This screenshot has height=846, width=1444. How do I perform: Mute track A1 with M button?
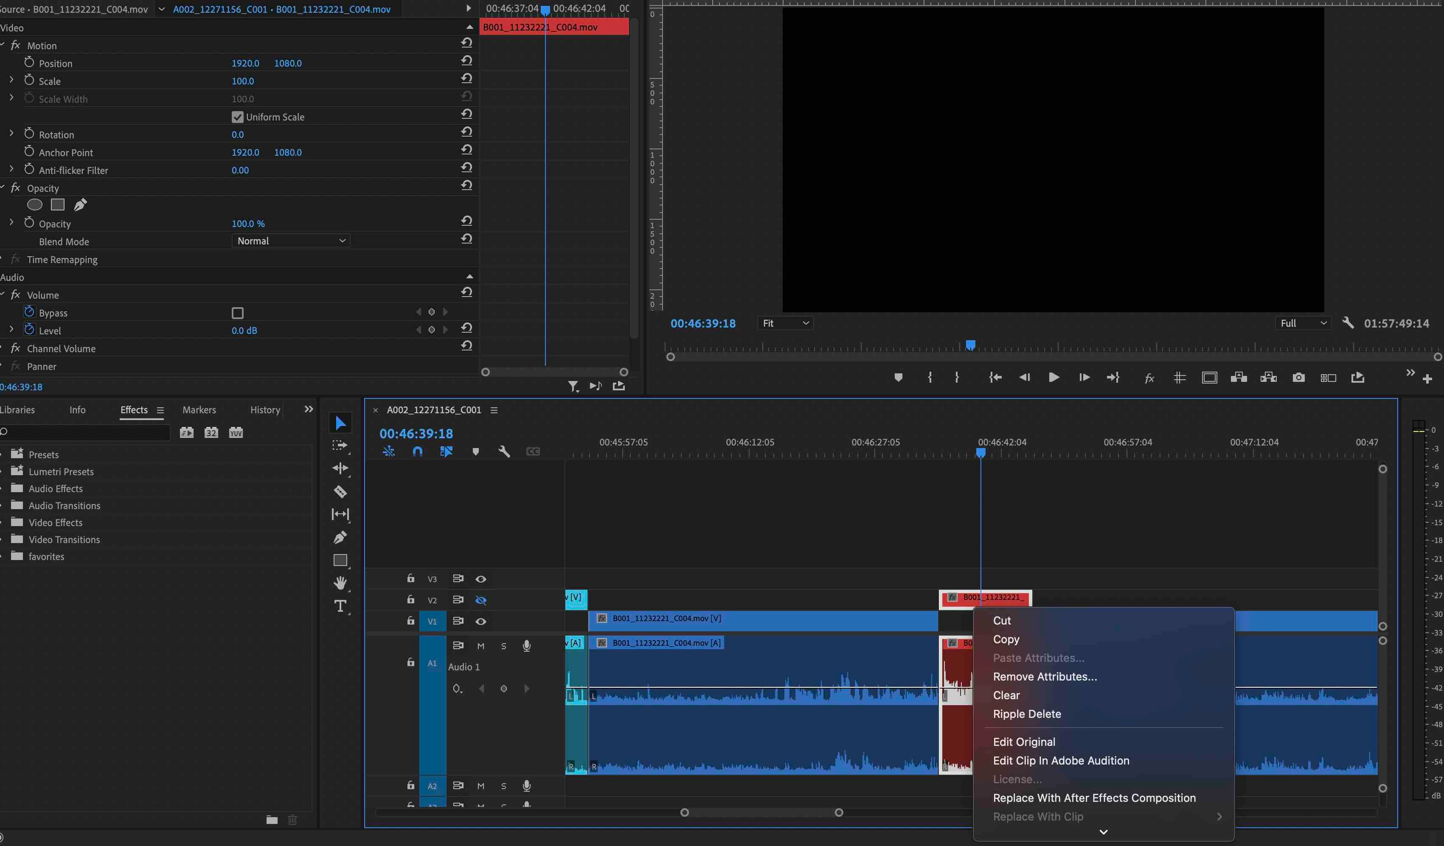point(481,646)
